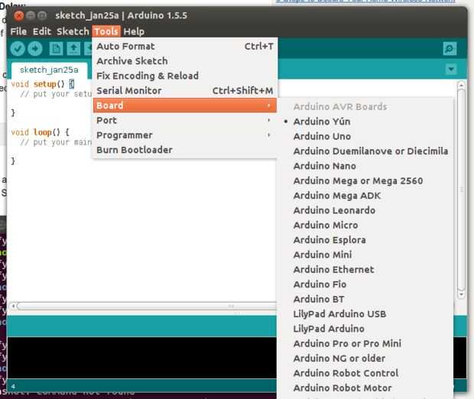Choose Auto Format from Tools menu

coord(185,47)
